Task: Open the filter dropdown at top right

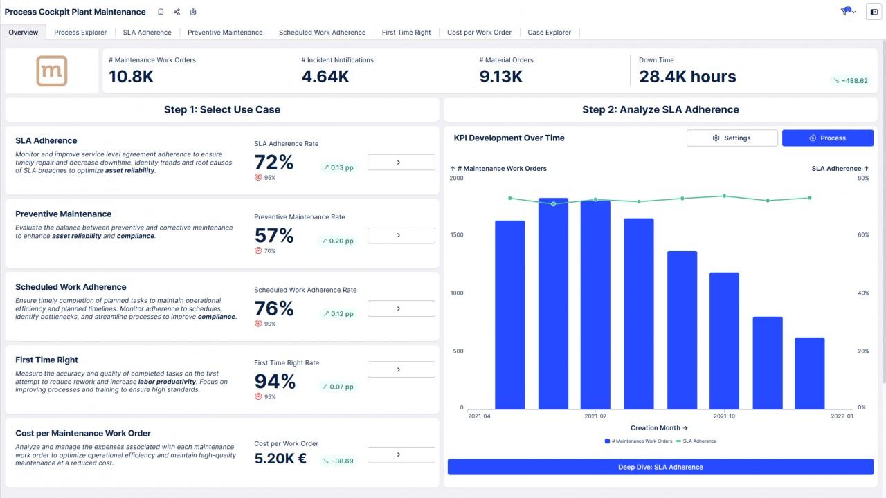Action: pyautogui.click(x=848, y=12)
